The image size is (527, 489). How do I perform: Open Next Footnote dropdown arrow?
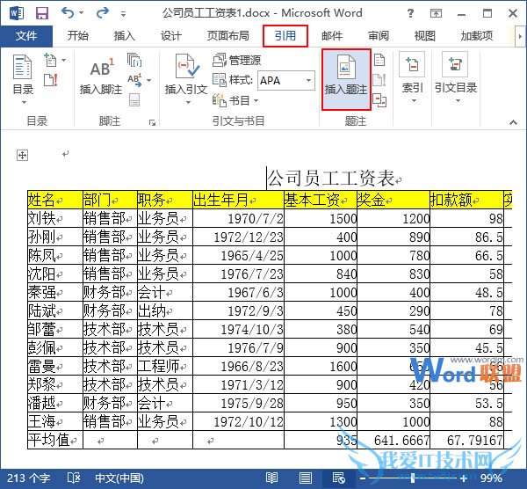[149, 80]
